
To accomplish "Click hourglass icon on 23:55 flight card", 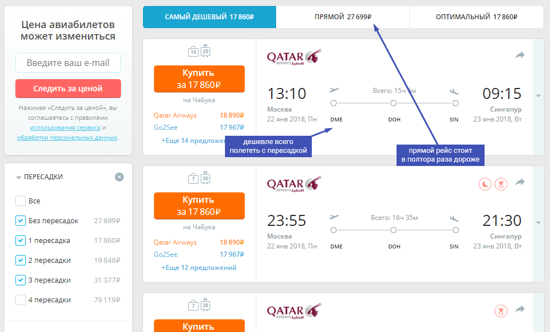I will click(x=501, y=184).
